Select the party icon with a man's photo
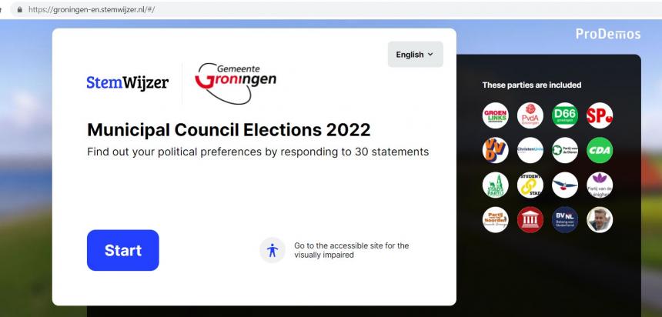 (x=600, y=219)
